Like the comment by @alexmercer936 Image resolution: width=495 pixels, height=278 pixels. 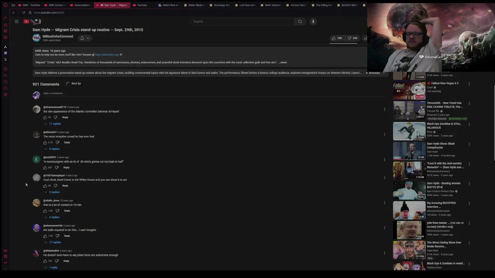pos(45,236)
